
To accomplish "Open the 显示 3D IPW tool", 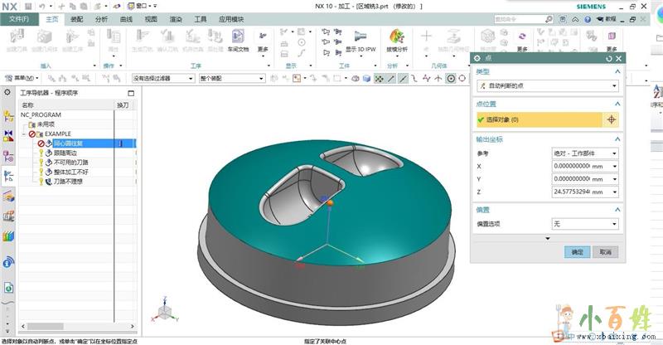I will pos(361,41).
